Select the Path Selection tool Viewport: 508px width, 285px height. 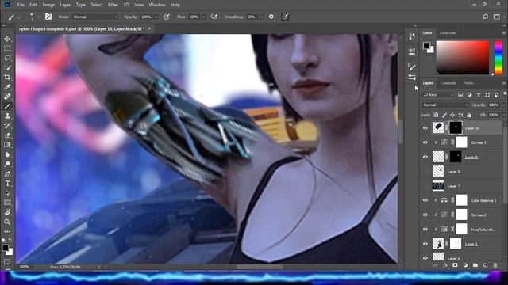pos(7,193)
